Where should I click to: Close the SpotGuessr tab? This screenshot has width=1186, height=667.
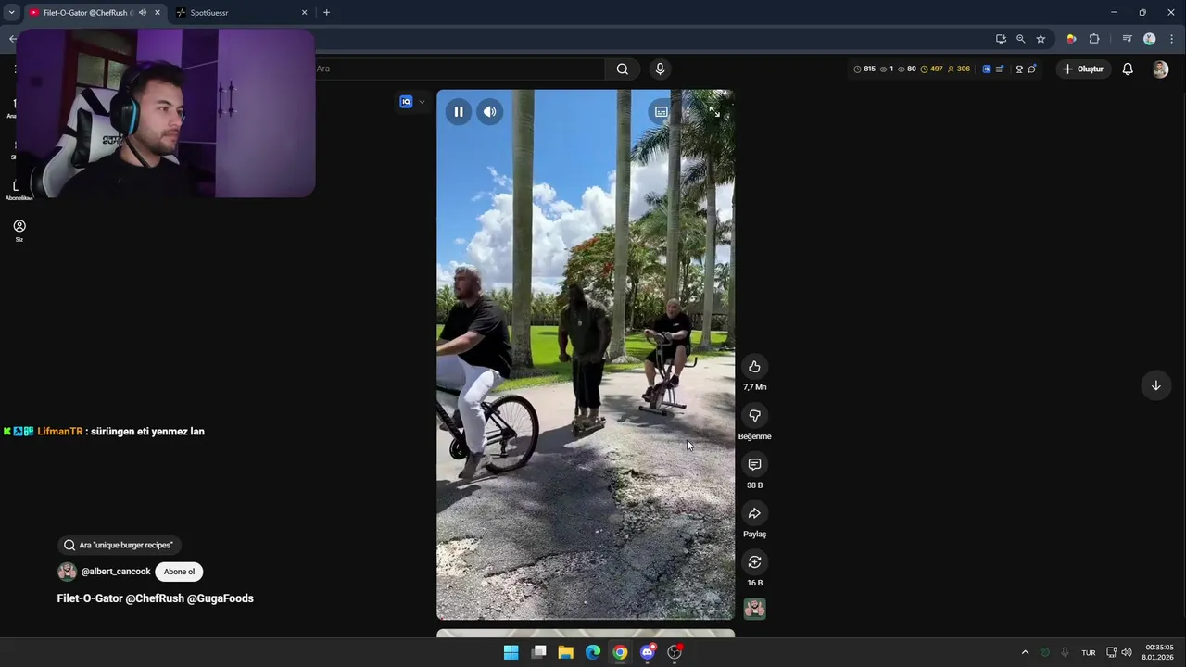tap(304, 13)
